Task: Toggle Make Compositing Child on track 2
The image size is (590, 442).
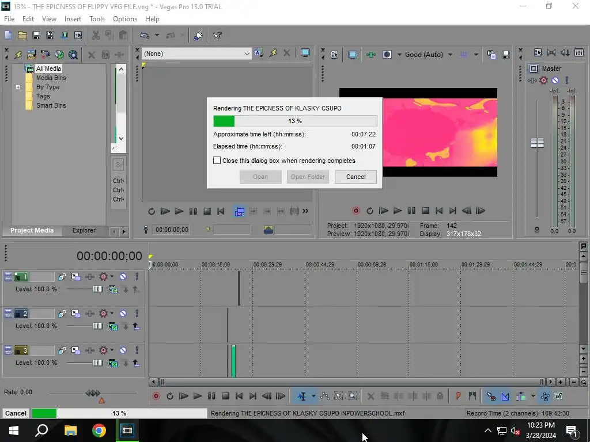Action: click(x=136, y=326)
